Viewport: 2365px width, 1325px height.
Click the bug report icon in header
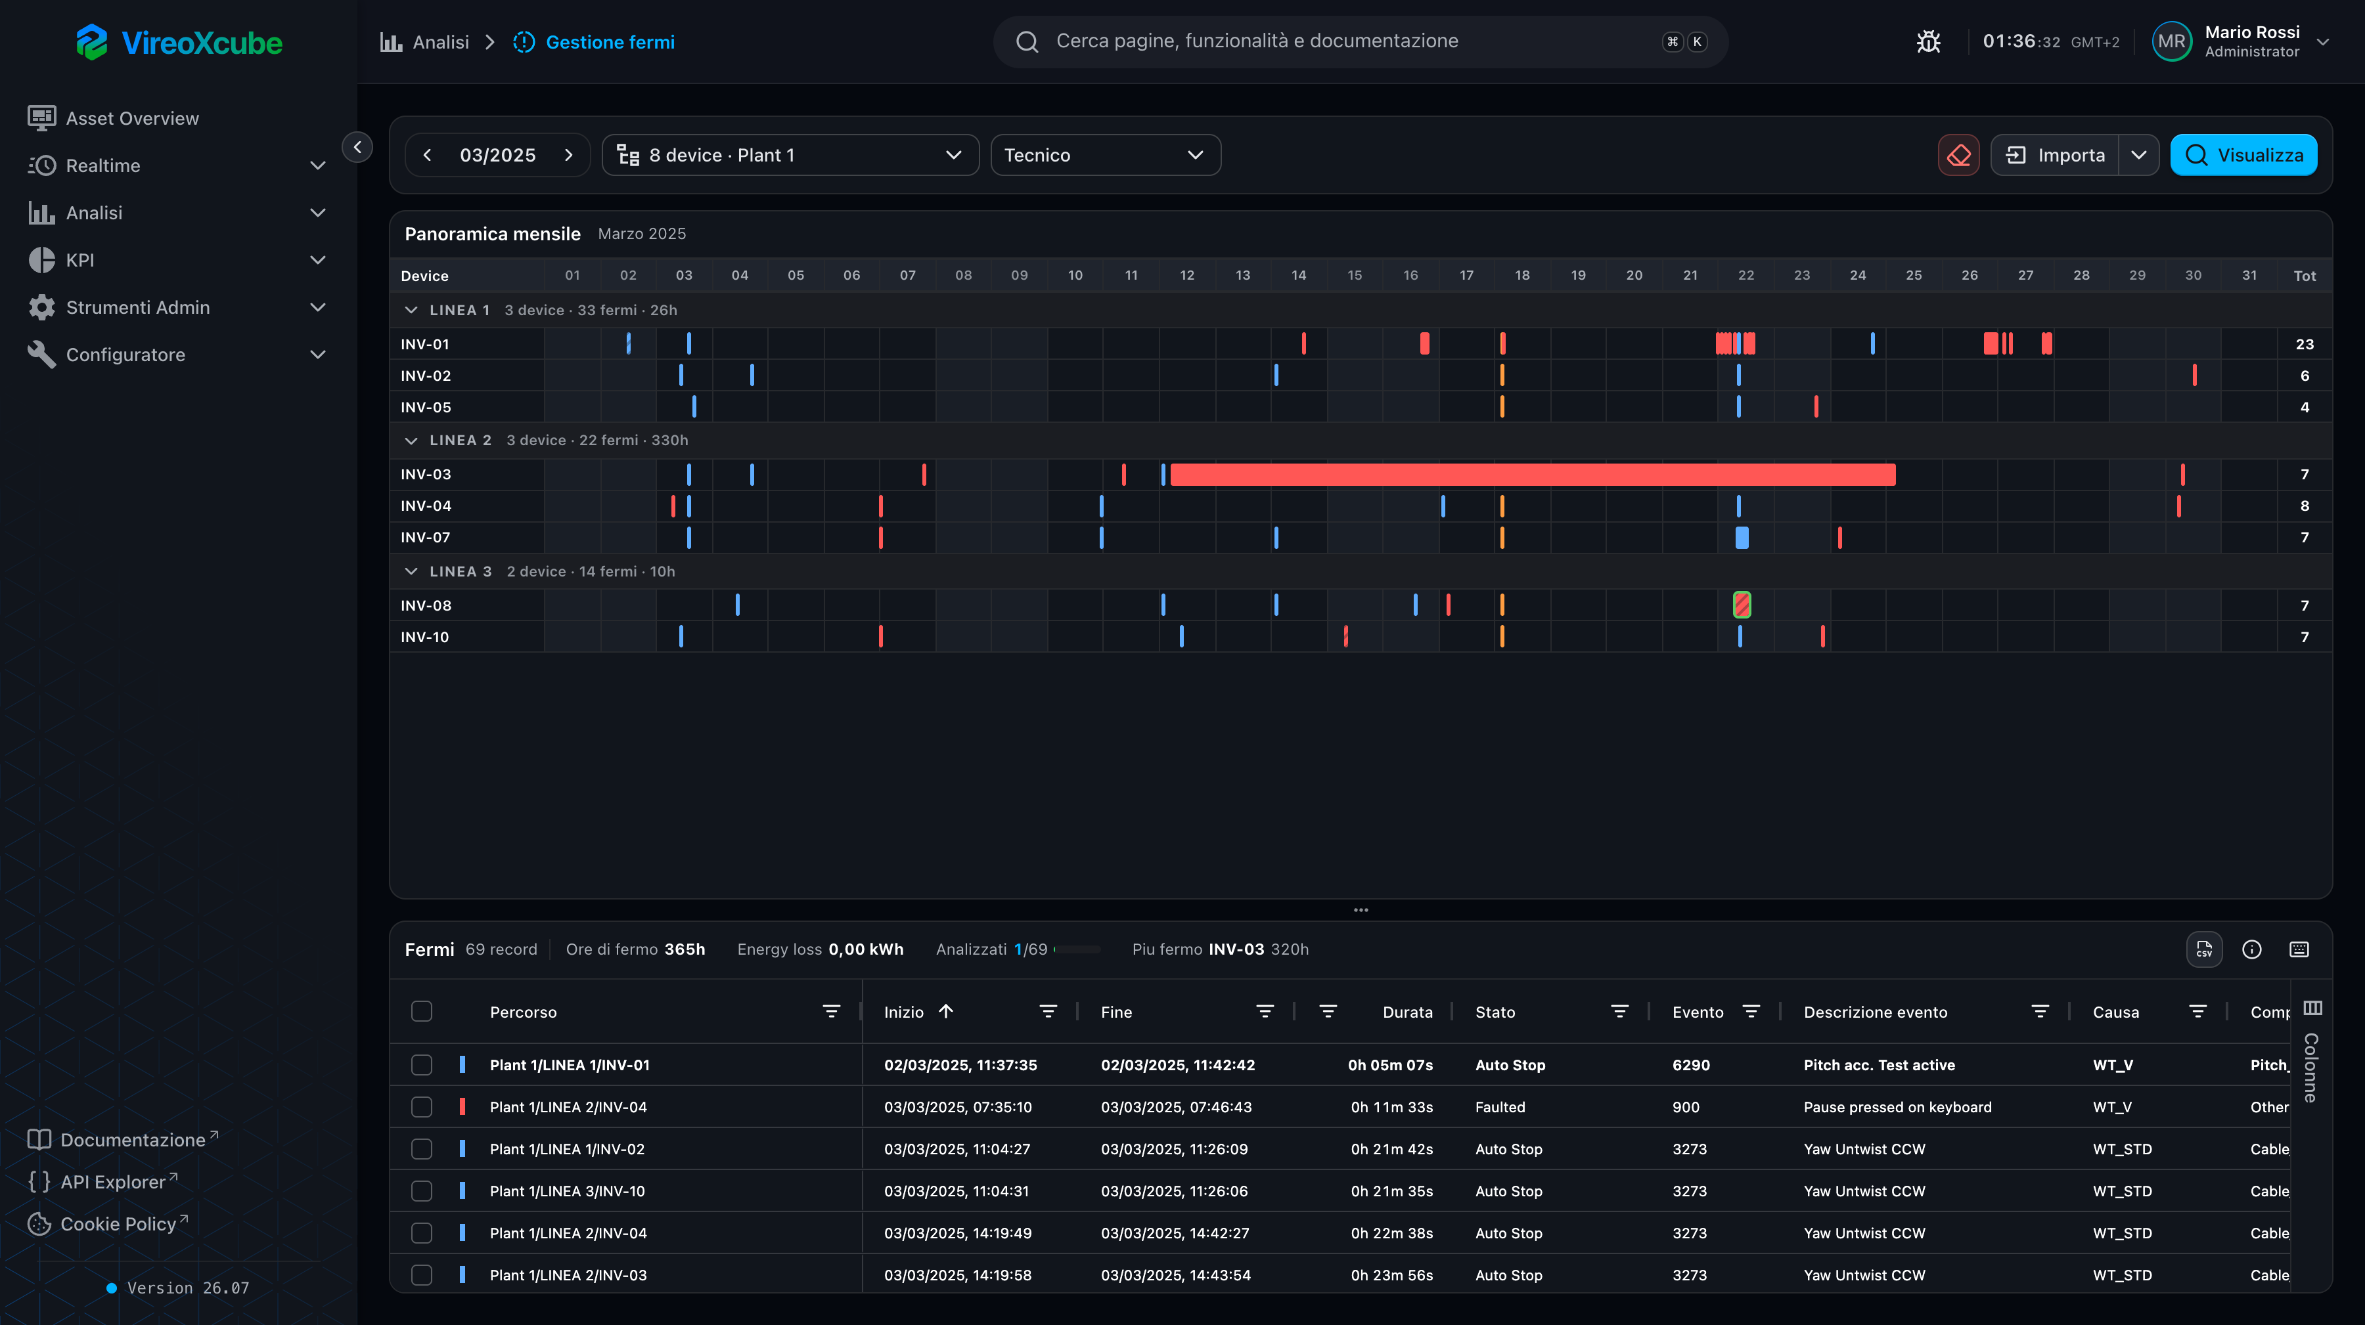[x=1928, y=41]
